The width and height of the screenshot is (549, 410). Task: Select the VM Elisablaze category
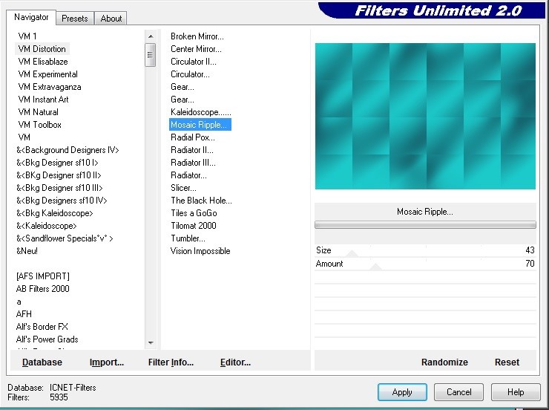point(43,62)
